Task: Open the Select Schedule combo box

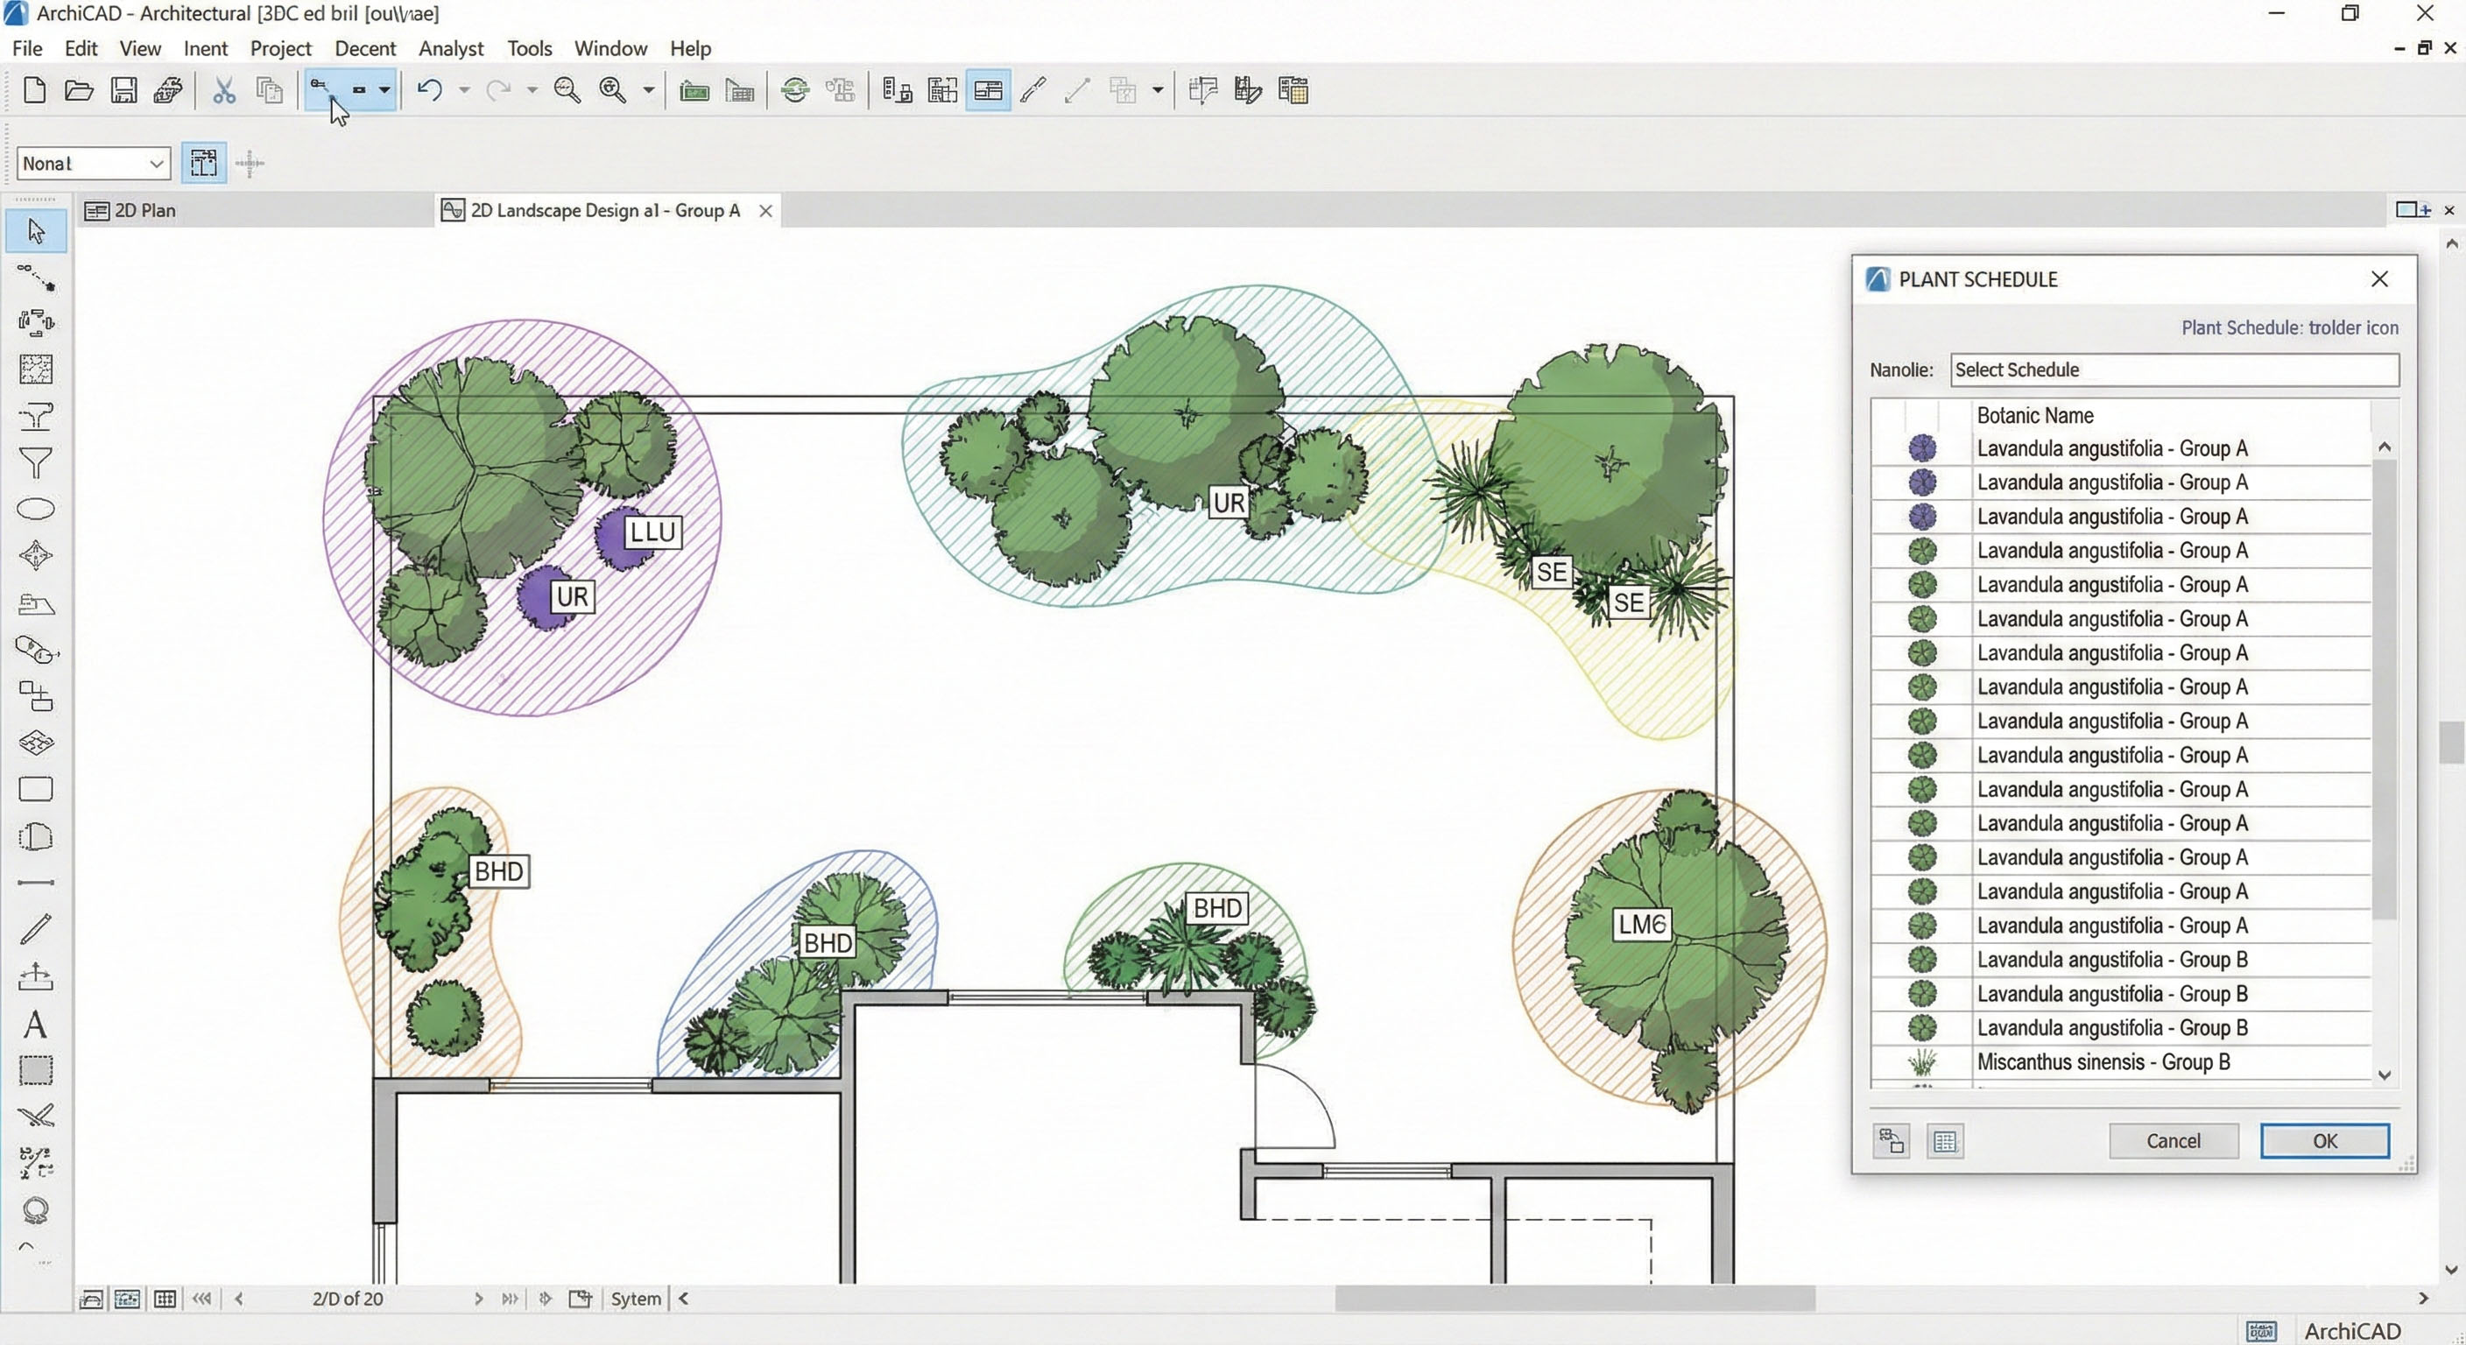Action: pos(2173,370)
